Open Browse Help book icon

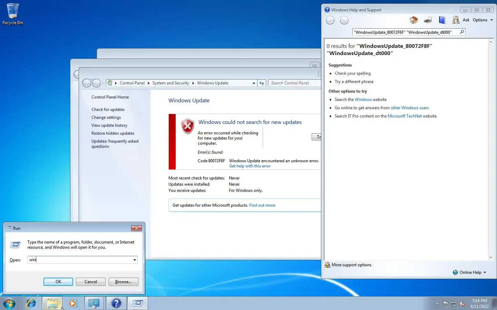point(442,20)
